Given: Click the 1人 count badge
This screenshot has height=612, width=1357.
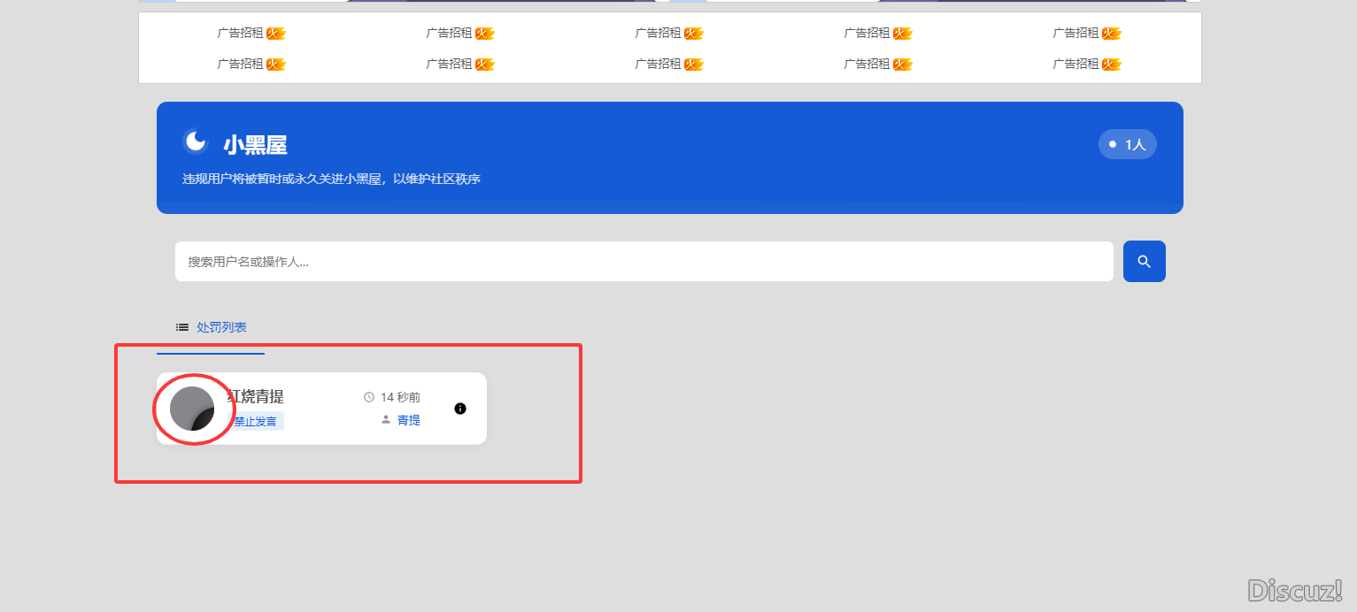Looking at the screenshot, I should pyautogui.click(x=1127, y=144).
